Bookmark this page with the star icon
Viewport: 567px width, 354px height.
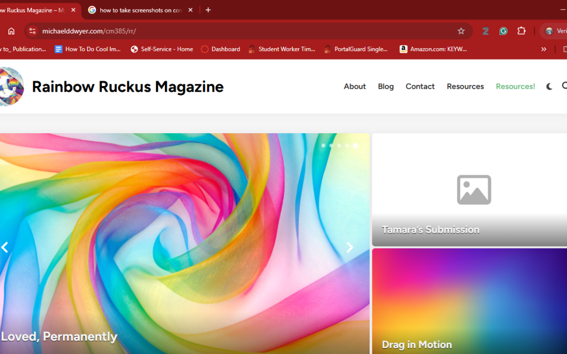(x=461, y=31)
